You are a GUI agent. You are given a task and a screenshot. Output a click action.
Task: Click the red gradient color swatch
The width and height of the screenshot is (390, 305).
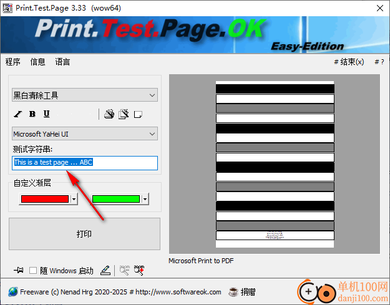point(45,199)
